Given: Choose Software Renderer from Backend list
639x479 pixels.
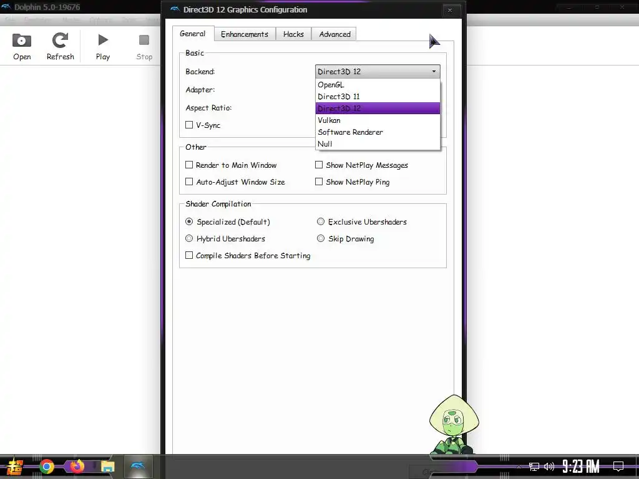Looking at the screenshot, I should pos(378,132).
